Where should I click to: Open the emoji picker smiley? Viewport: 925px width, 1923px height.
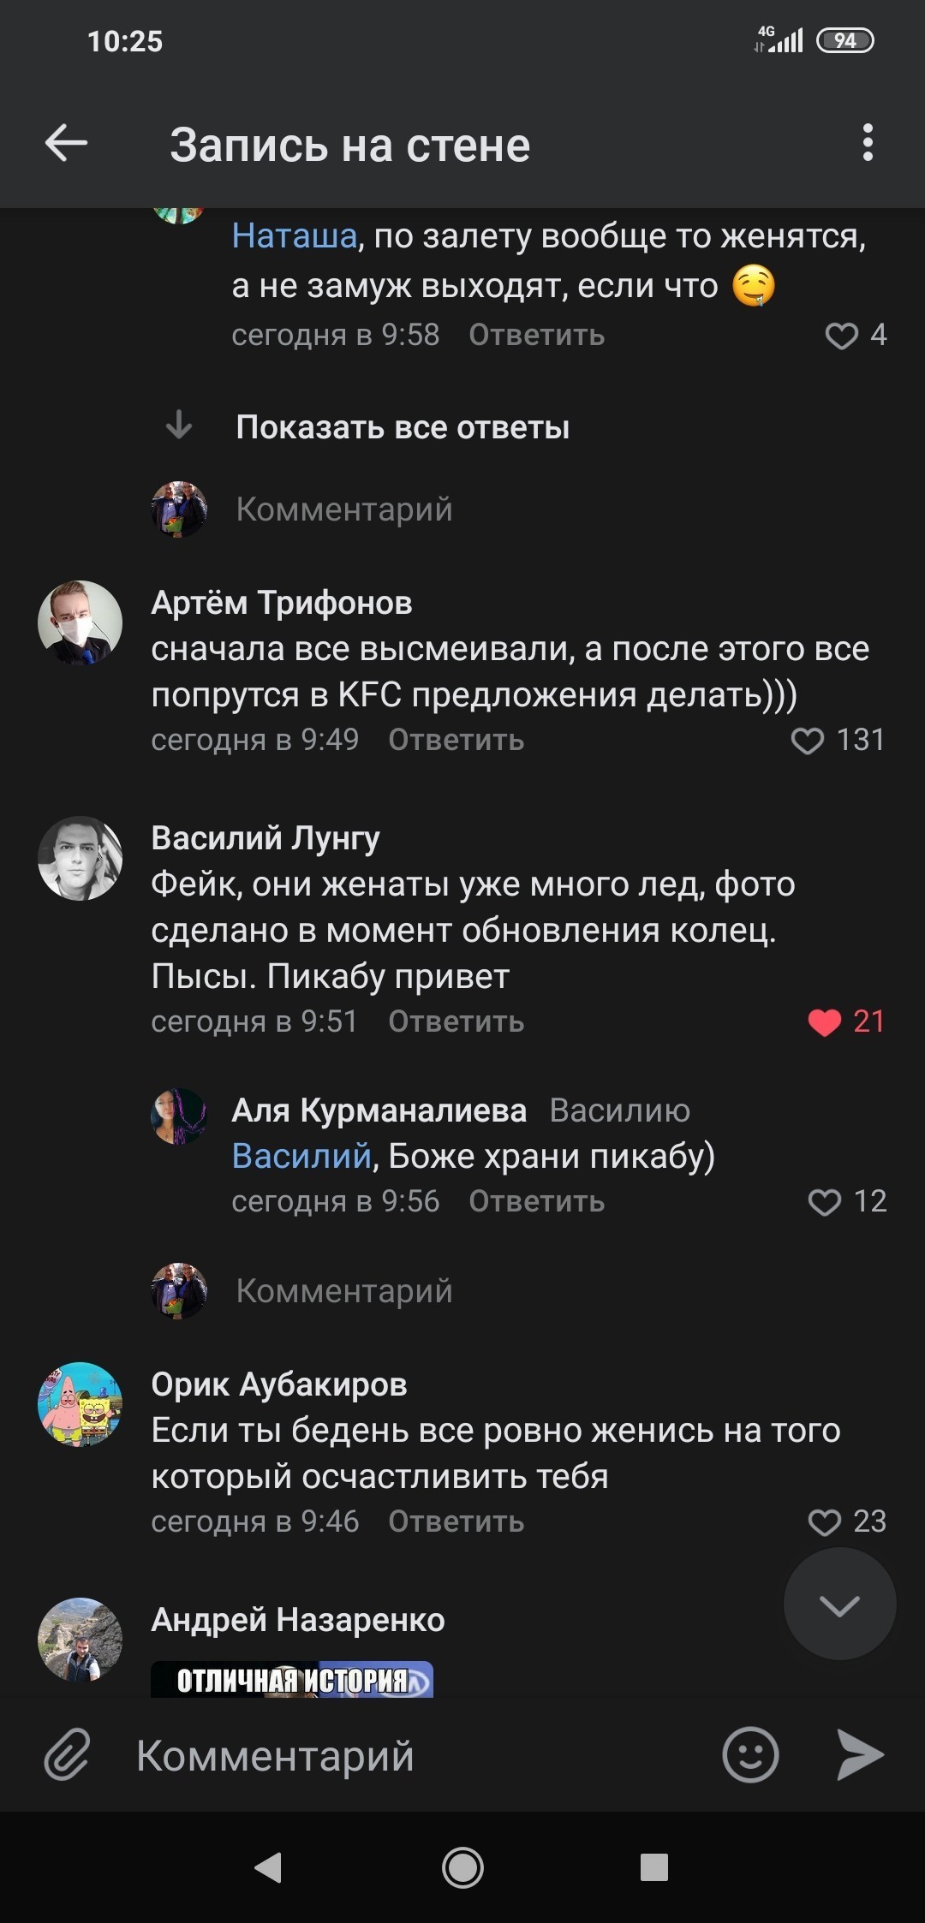coord(750,1754)
